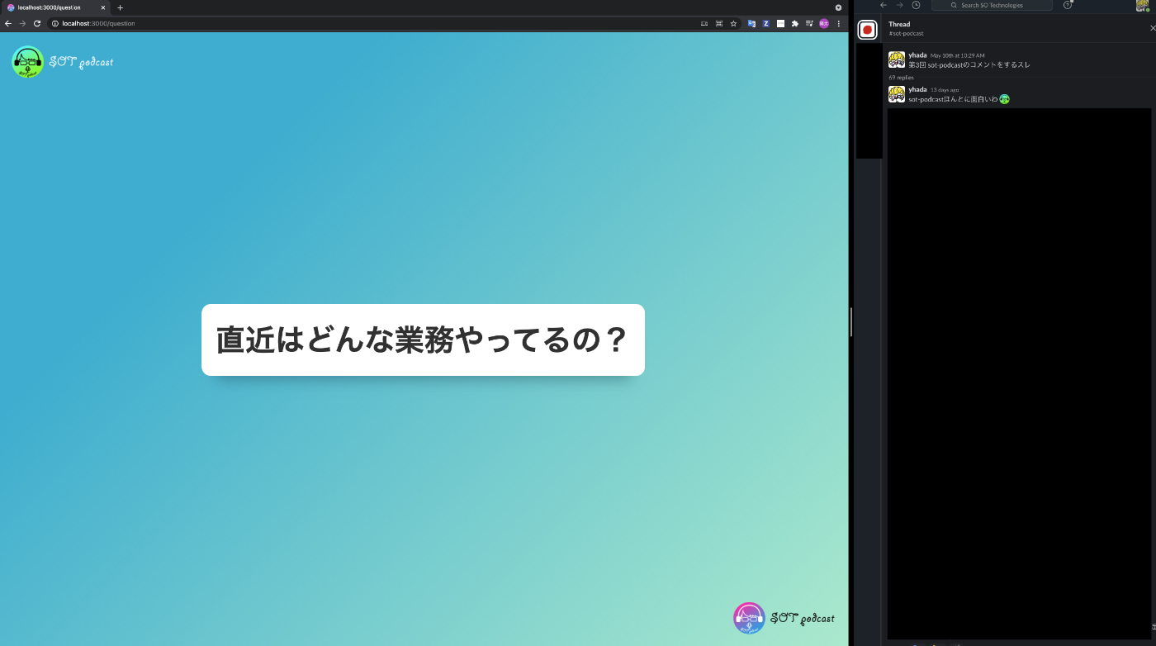Click yhada name on 13 days ago reply
Viewport: 1156px width, 646px height.
tap(917, 89)
